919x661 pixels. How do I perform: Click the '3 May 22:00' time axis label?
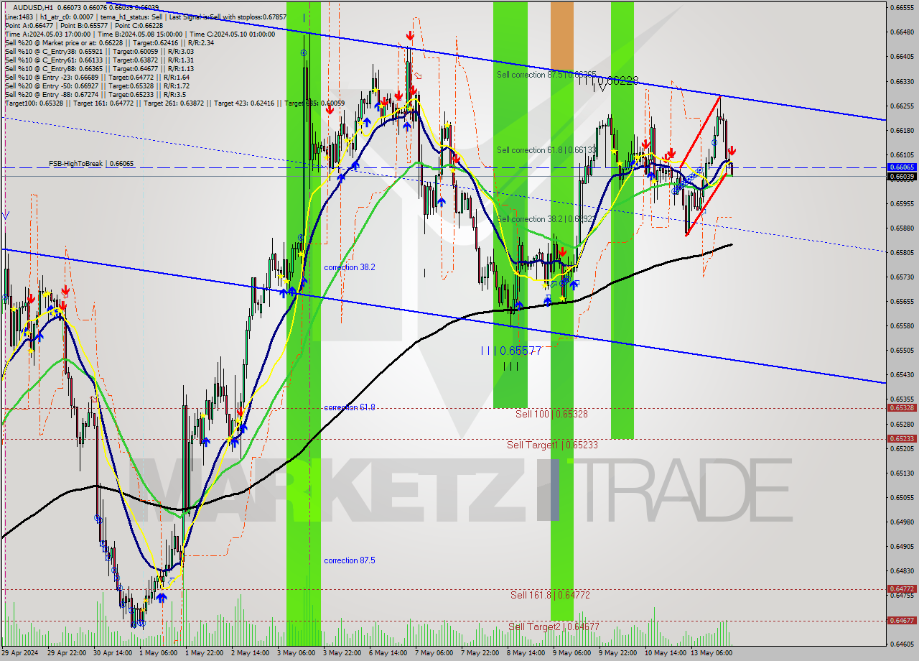pos(342,653)
